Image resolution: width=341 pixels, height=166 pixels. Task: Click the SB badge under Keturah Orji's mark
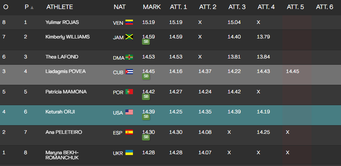(x=146, y=117)
